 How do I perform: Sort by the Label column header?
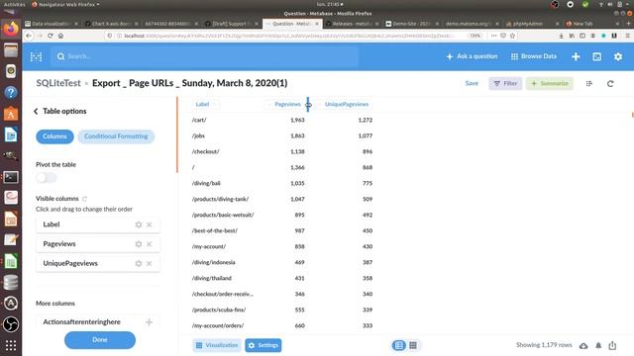pyautogui.click(x=202, y=104)
